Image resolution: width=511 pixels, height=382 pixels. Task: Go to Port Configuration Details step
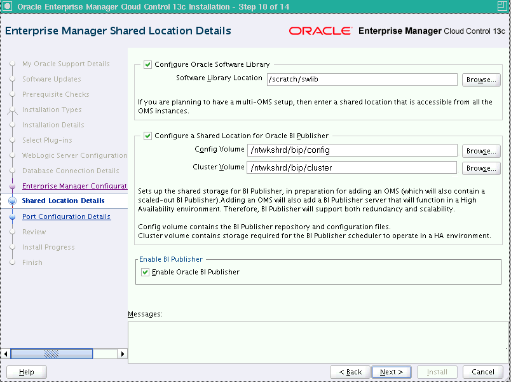67,217
